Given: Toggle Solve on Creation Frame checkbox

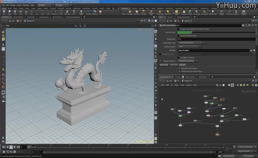Looking at the screenshot, I should [x=178, y=36].
